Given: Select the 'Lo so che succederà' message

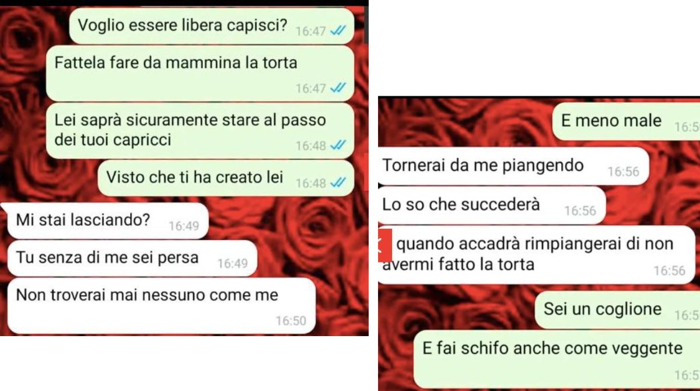Looking at the screenshot, I should click(492, 205).
